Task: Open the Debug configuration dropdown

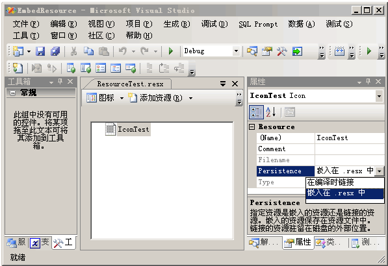Action: (x=236, y=51)
